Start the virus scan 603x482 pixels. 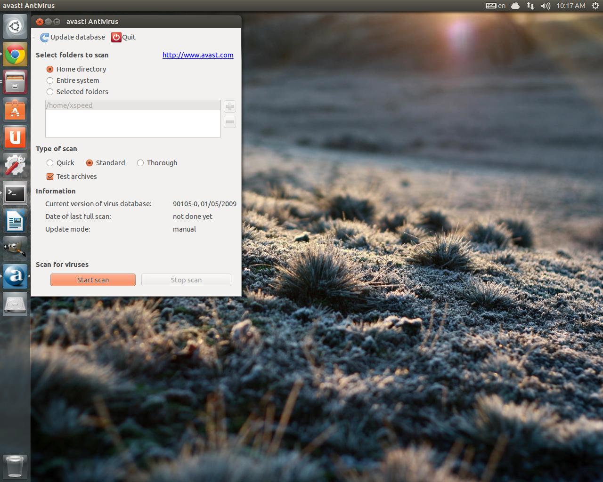(93, 280)
